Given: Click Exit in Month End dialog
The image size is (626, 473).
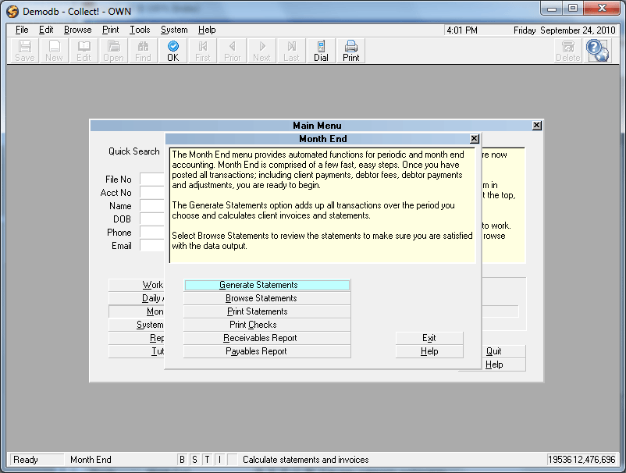Looking at the screenshot, I should point(429,338).
